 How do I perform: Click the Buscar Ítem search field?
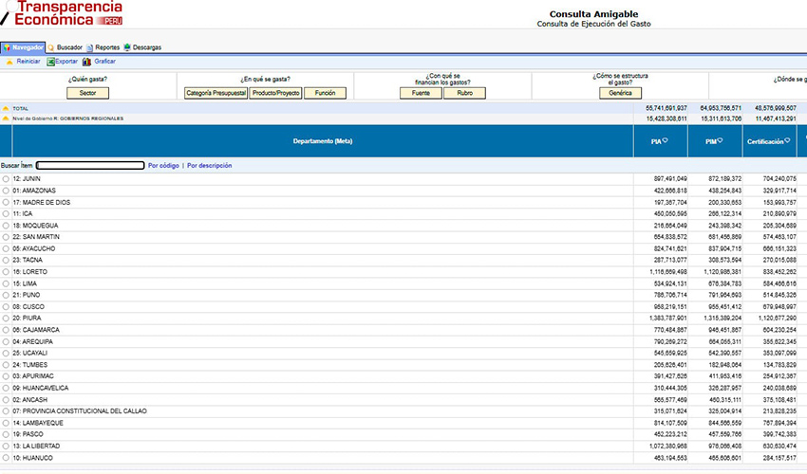click(90, 166)
